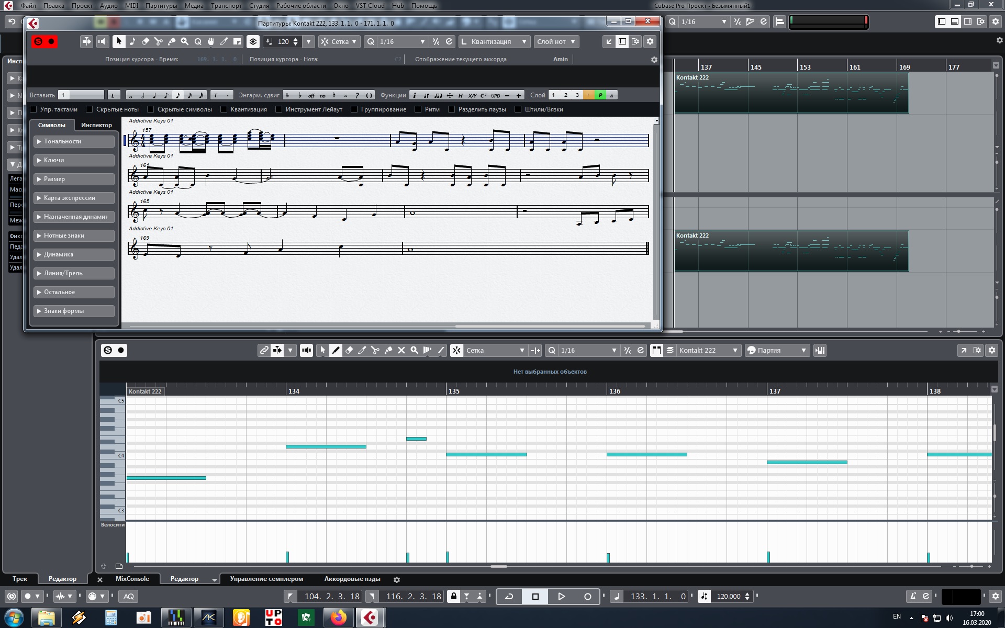Select the Erase tool in score editor
1005x628 pixels.
tap(146, 41)
